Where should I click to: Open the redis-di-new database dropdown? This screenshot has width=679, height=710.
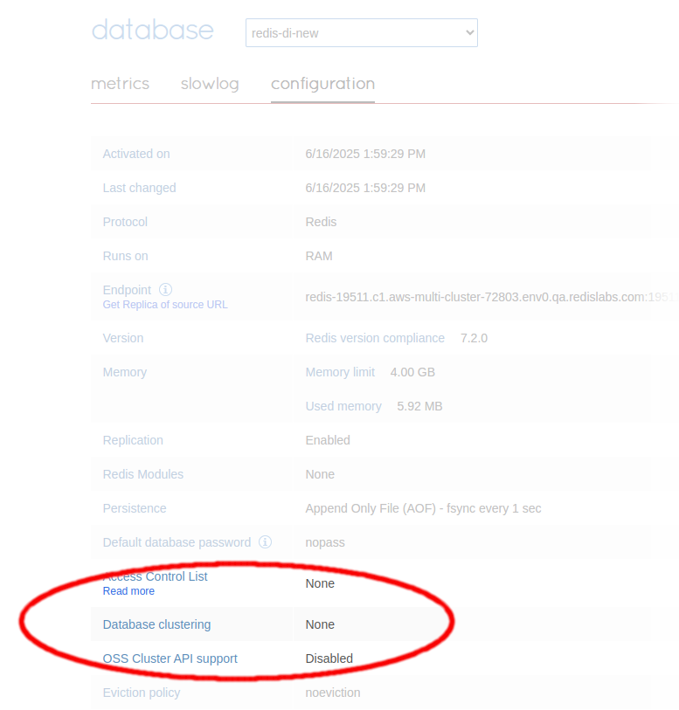click(x=361, y=33)
